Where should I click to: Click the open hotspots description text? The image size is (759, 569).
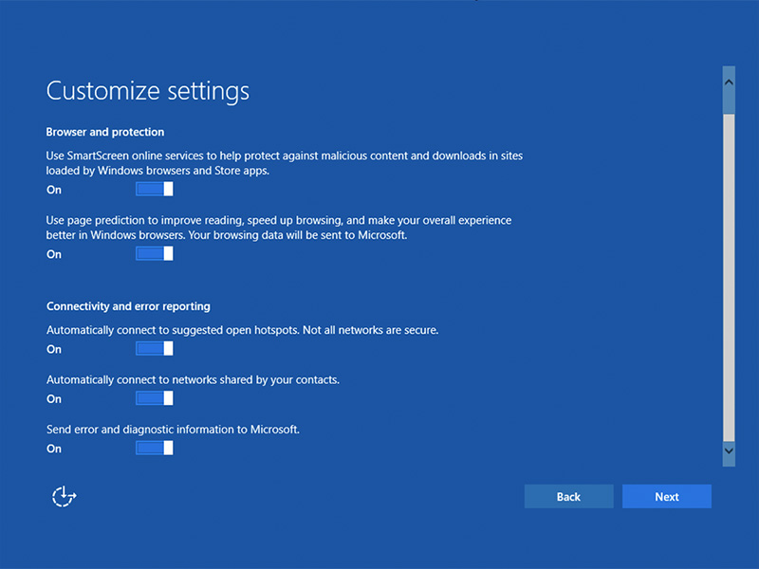click(242, 330)
